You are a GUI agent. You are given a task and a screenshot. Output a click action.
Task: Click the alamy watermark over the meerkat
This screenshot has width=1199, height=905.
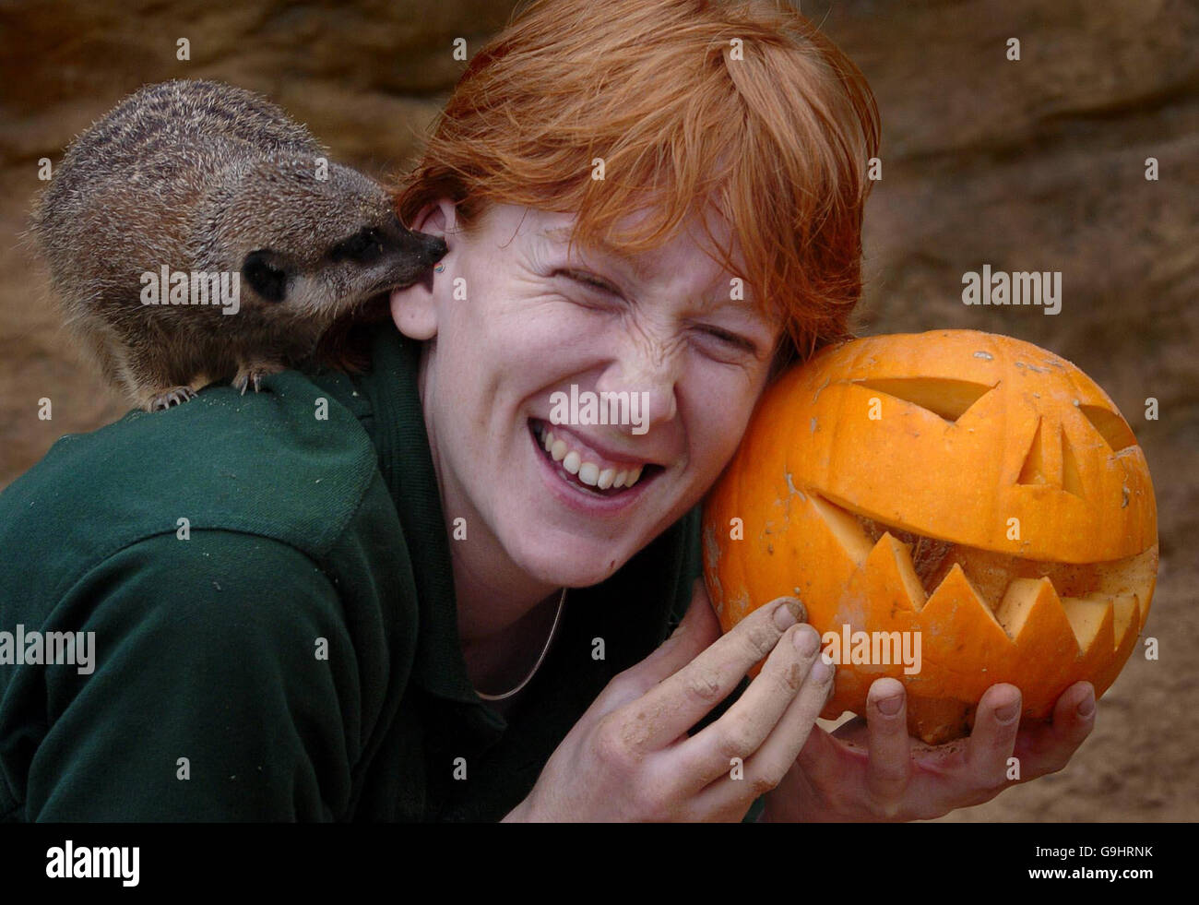point(190,290)
